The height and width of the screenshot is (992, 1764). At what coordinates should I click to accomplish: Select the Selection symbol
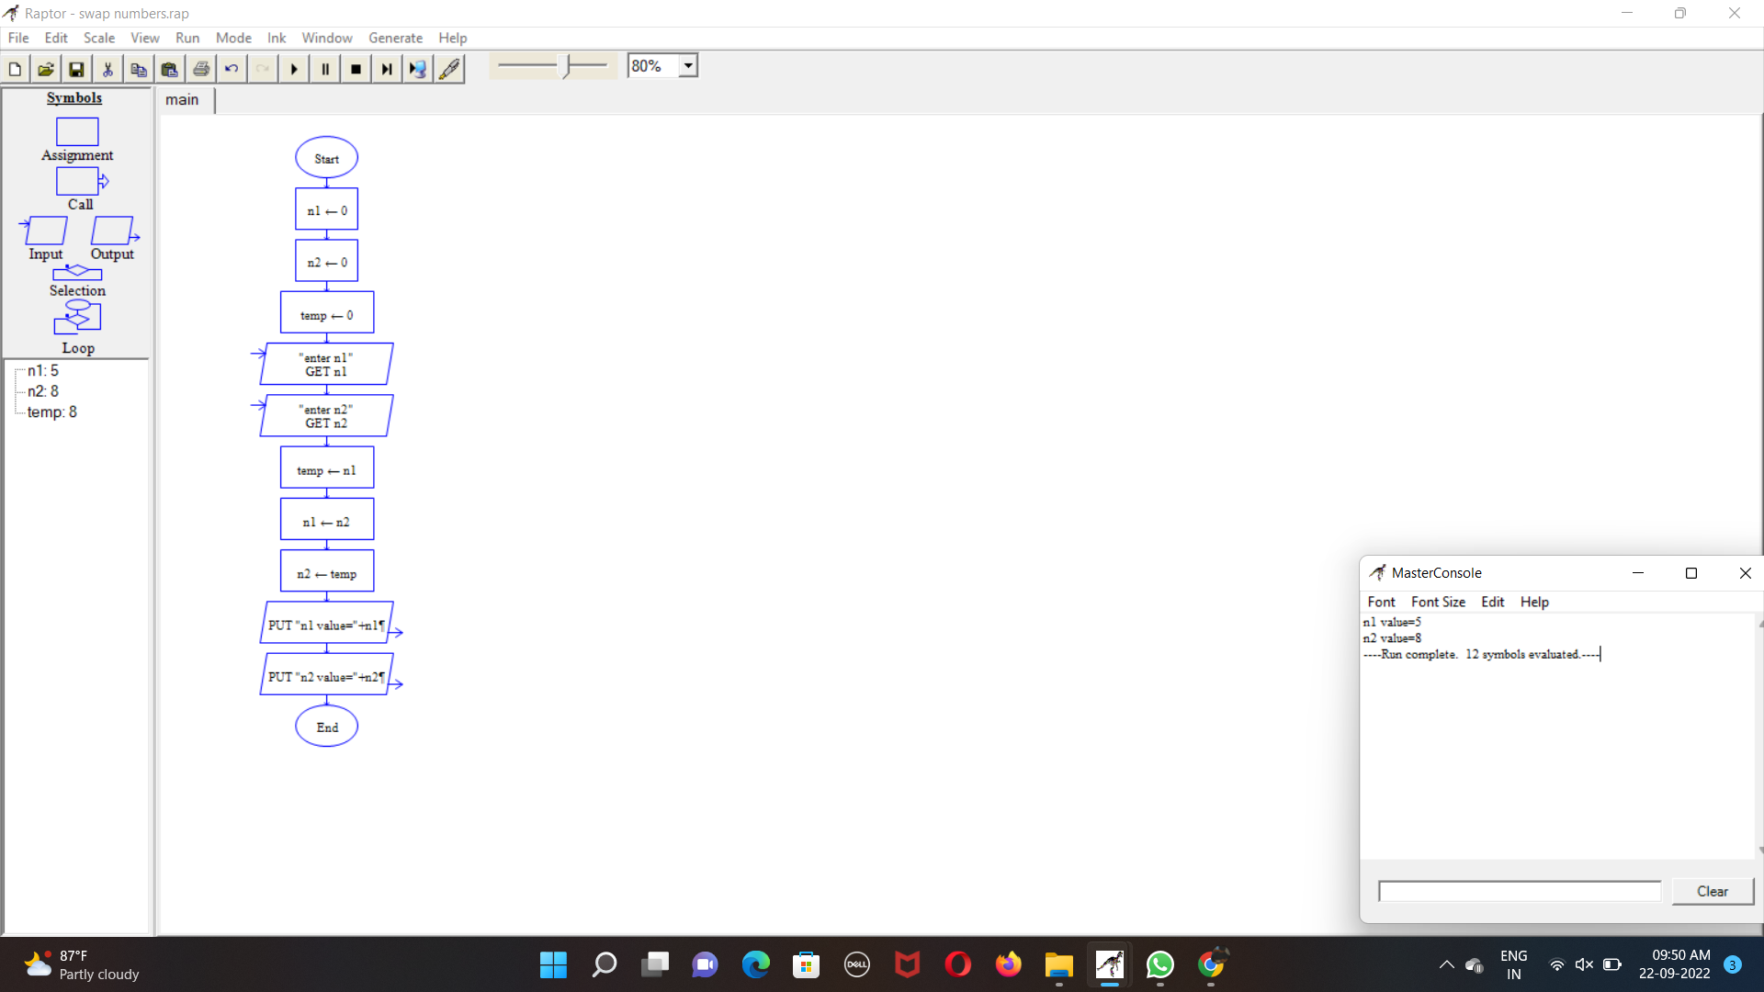[77, 273]
